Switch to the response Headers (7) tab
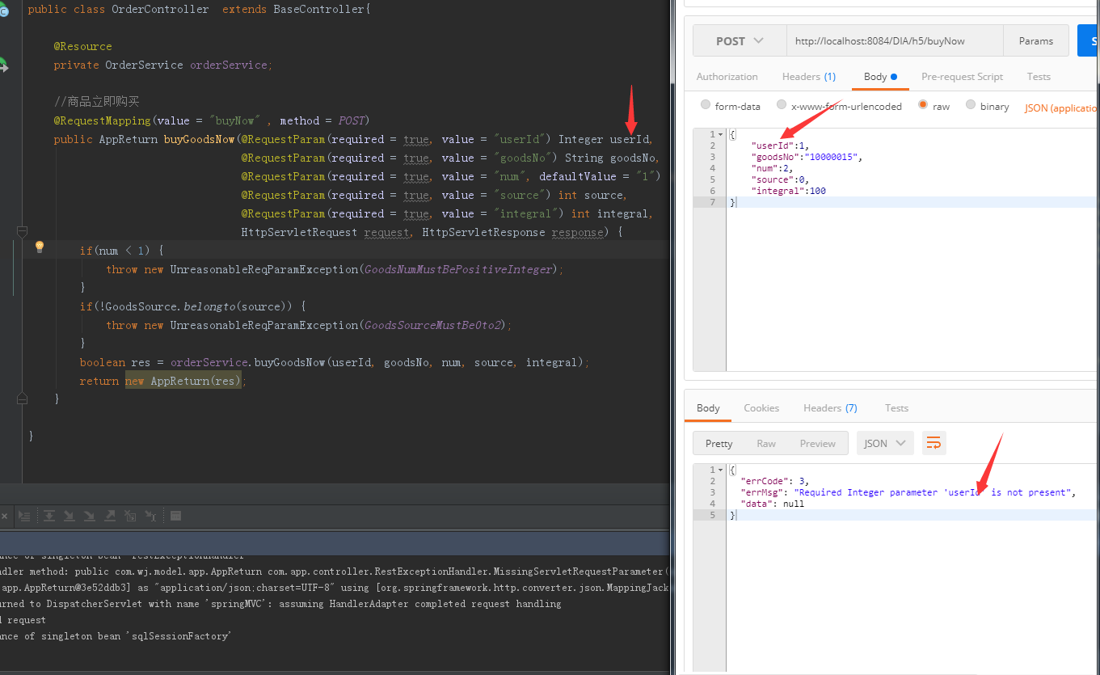The width and height of the screenshot is (1100, 675). [x=830, y=408]
